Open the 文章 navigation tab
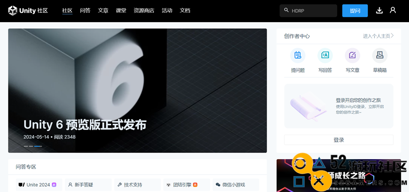This screenshot has height=192, width=409. tap(103, 11)
